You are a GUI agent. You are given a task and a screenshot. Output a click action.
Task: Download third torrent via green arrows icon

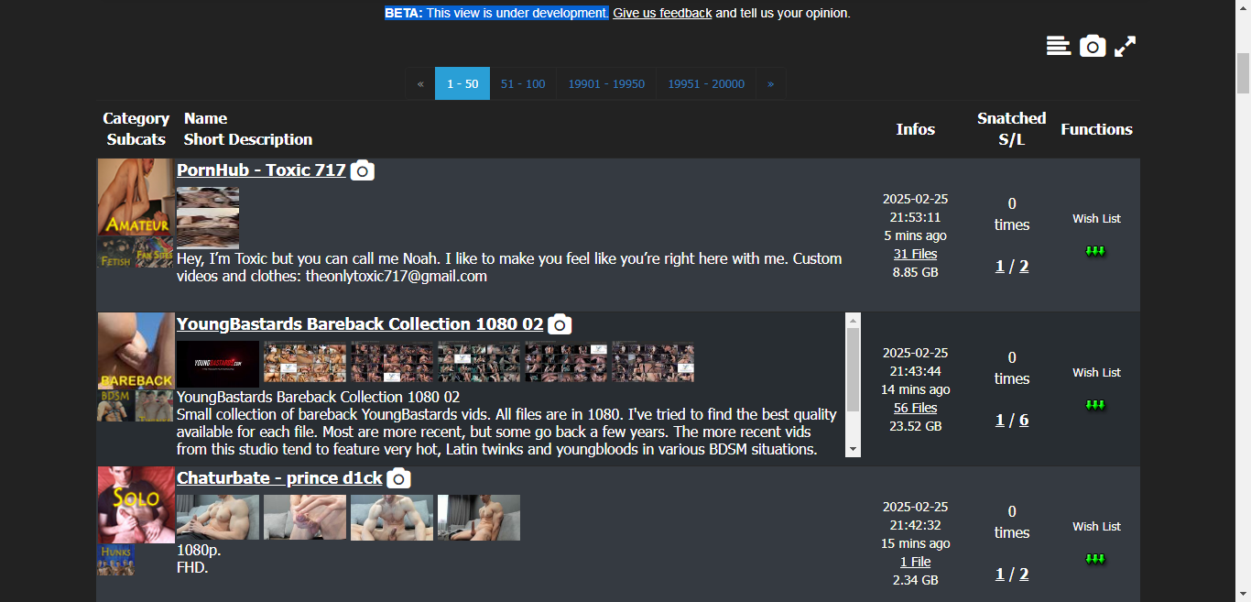tap(1096, 559)
